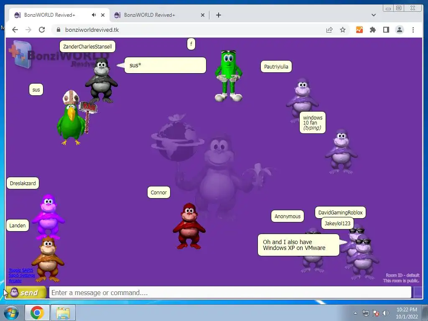Click Chrome in the taskbar
Image resolution: width=428 pixels, height=321 pixels.
37,313
